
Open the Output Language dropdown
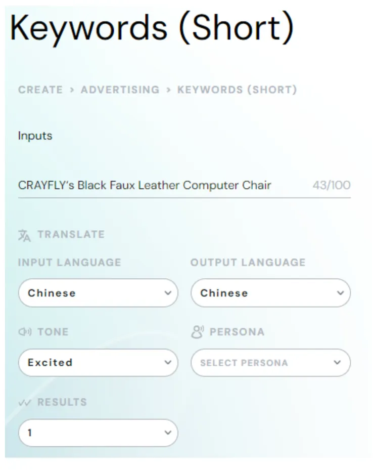click(x=270, y=293)
